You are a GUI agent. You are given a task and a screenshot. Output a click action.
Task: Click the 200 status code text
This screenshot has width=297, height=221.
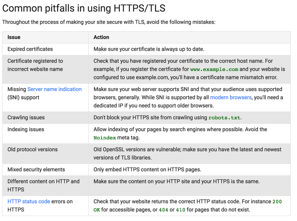pos(278,202)
